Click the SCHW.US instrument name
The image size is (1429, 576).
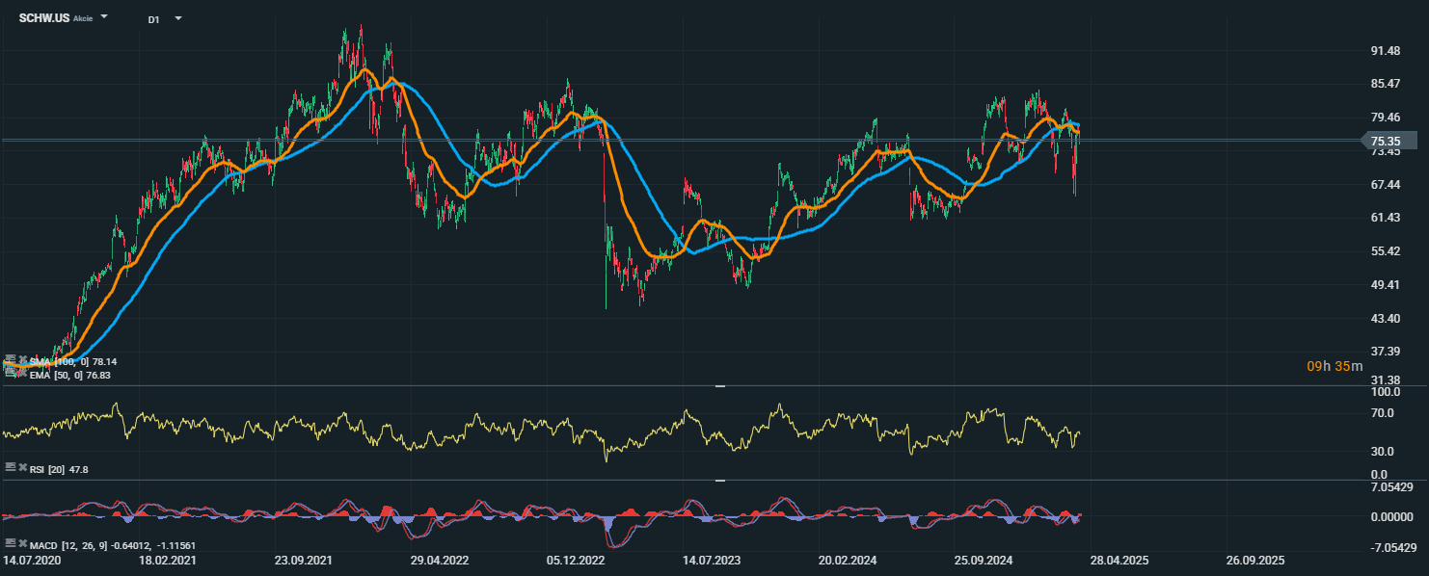43,17
